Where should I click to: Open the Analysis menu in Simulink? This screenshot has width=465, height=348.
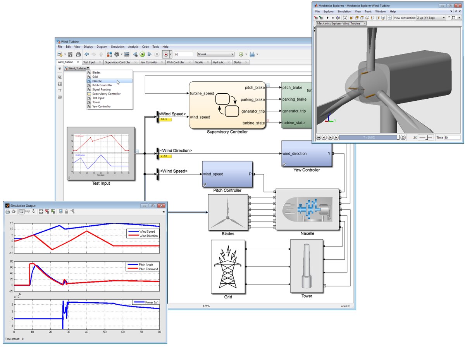(x=133, y=46)
